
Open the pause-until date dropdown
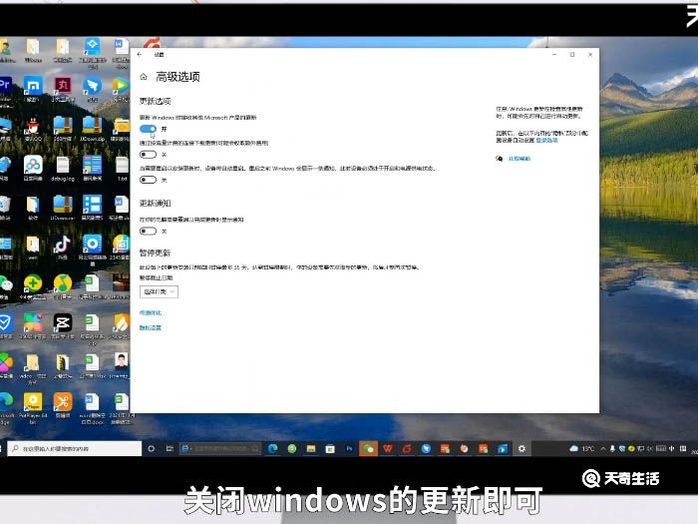[159, 291]
